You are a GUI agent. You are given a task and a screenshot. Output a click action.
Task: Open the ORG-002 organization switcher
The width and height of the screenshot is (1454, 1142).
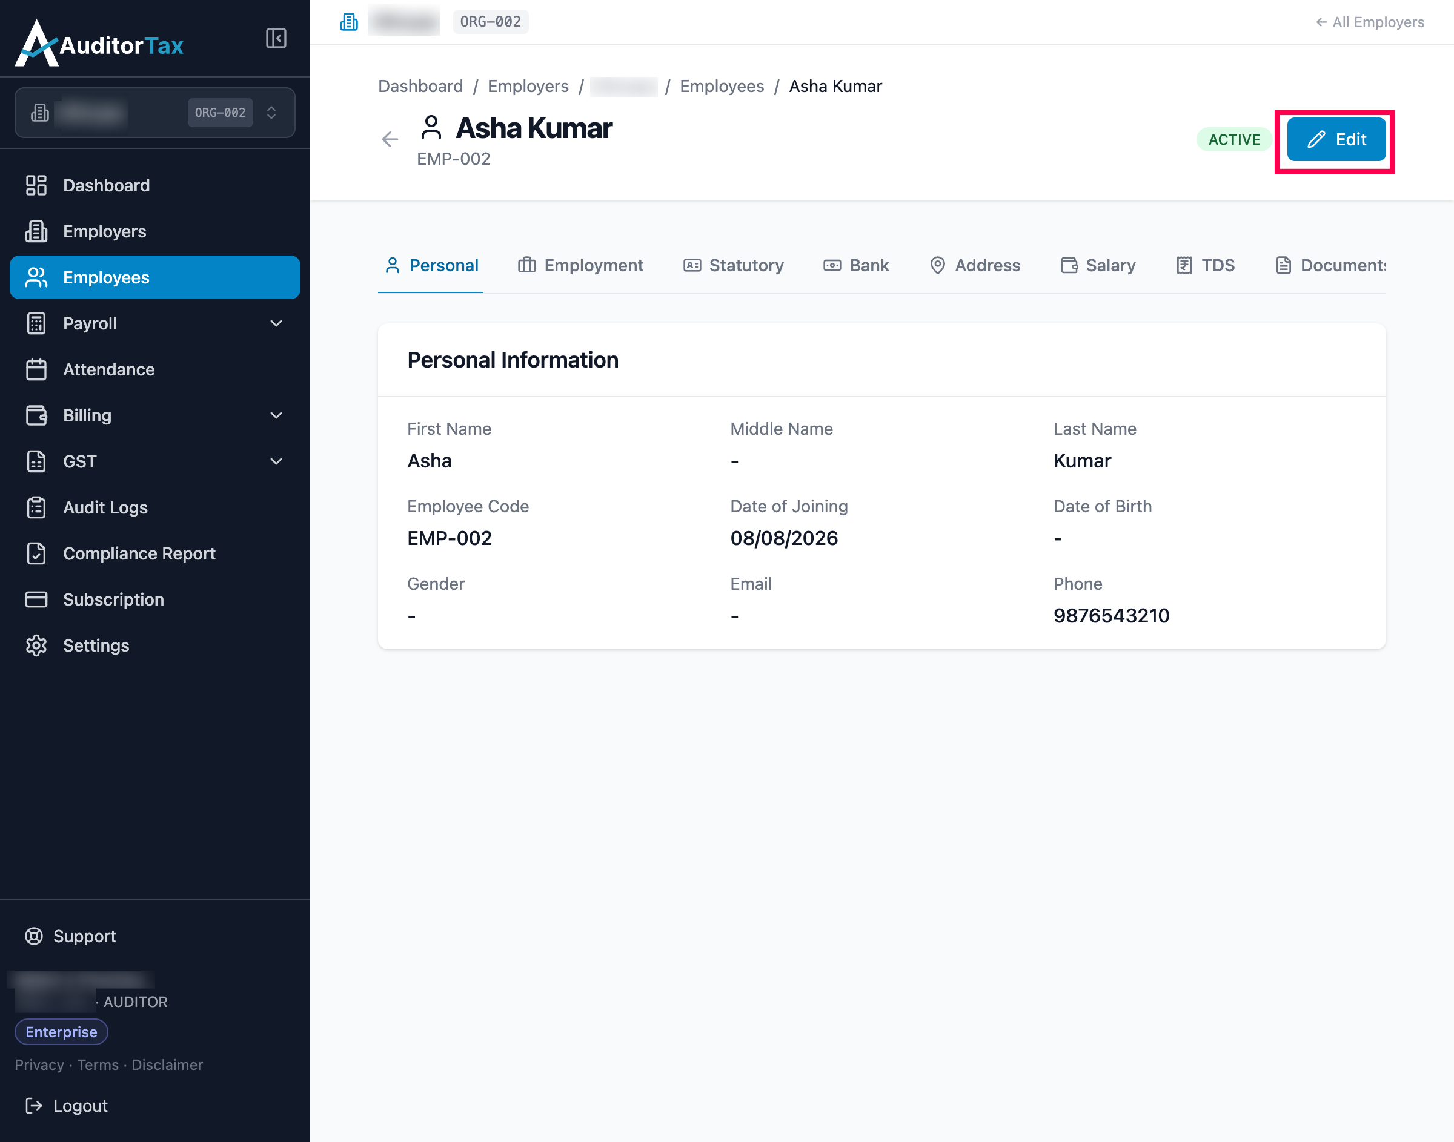pos(154,113)
